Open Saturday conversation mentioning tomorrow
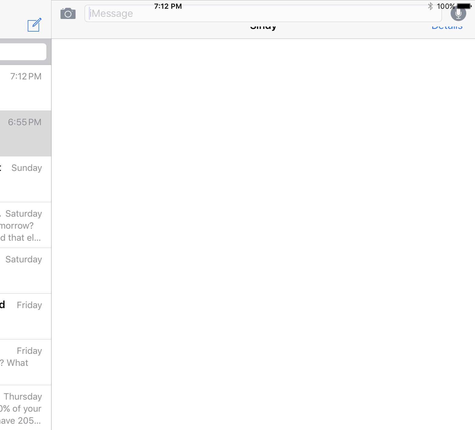Image resolution: width=475 pixels, height=430 pixels. [x=26, y=225]
